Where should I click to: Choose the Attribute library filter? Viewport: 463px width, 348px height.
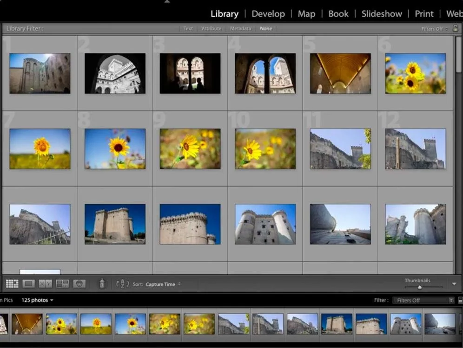click(212, 29)
